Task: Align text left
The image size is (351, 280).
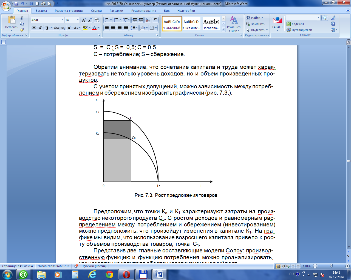Action: pos(107,28)
